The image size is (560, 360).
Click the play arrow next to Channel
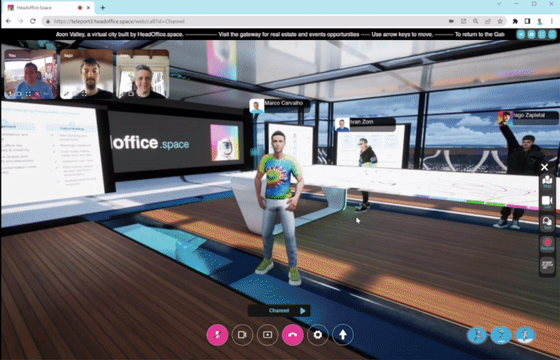coord(303,310)
